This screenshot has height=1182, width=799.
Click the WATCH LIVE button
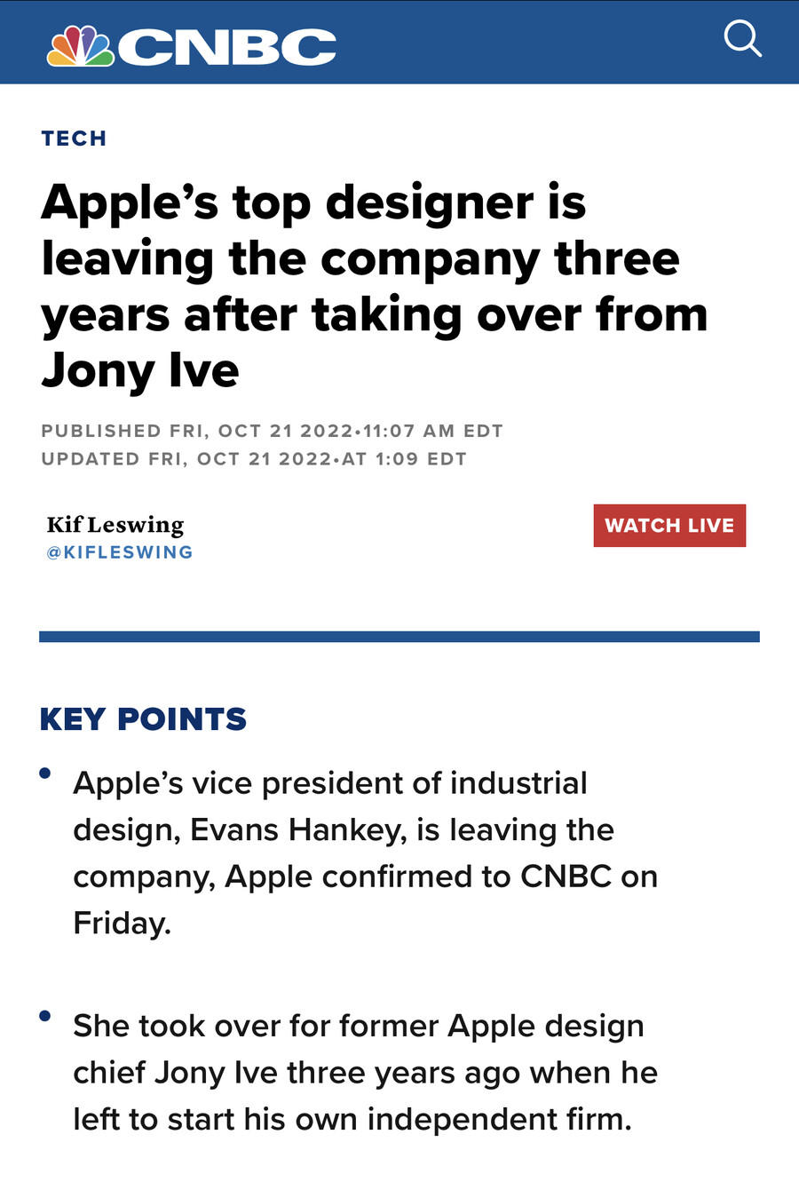tap(669, 525)
